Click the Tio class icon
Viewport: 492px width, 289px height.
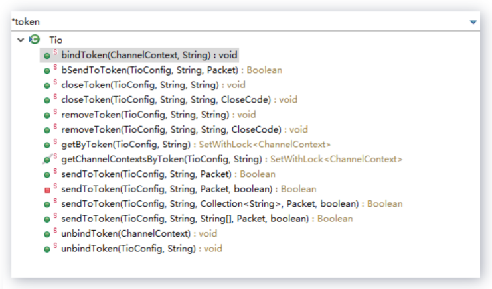tap(35, 40)
